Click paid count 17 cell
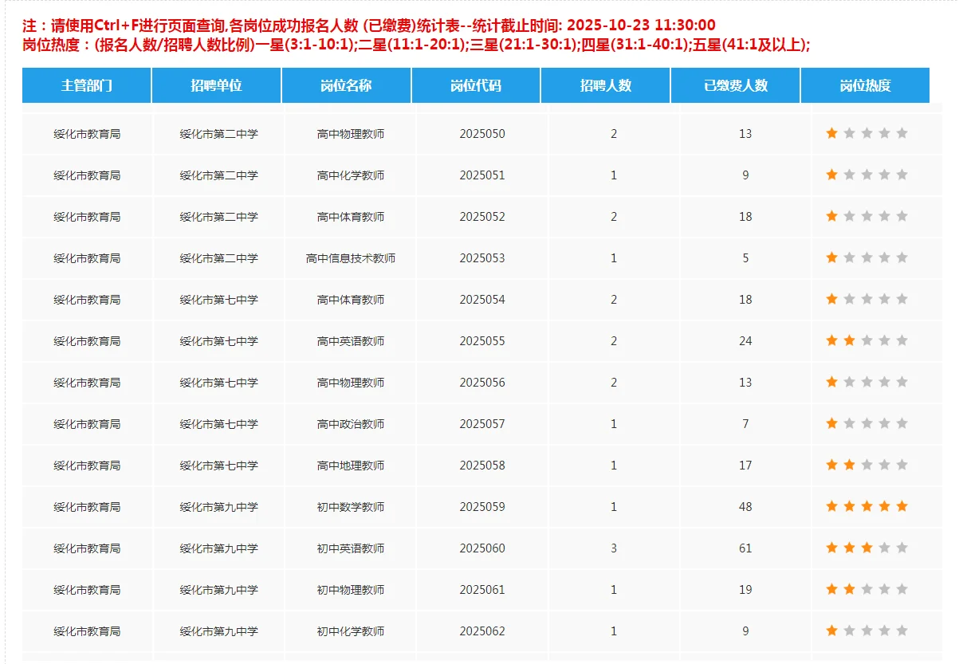This screenshot has width=959, height=664. pos(745,466)
